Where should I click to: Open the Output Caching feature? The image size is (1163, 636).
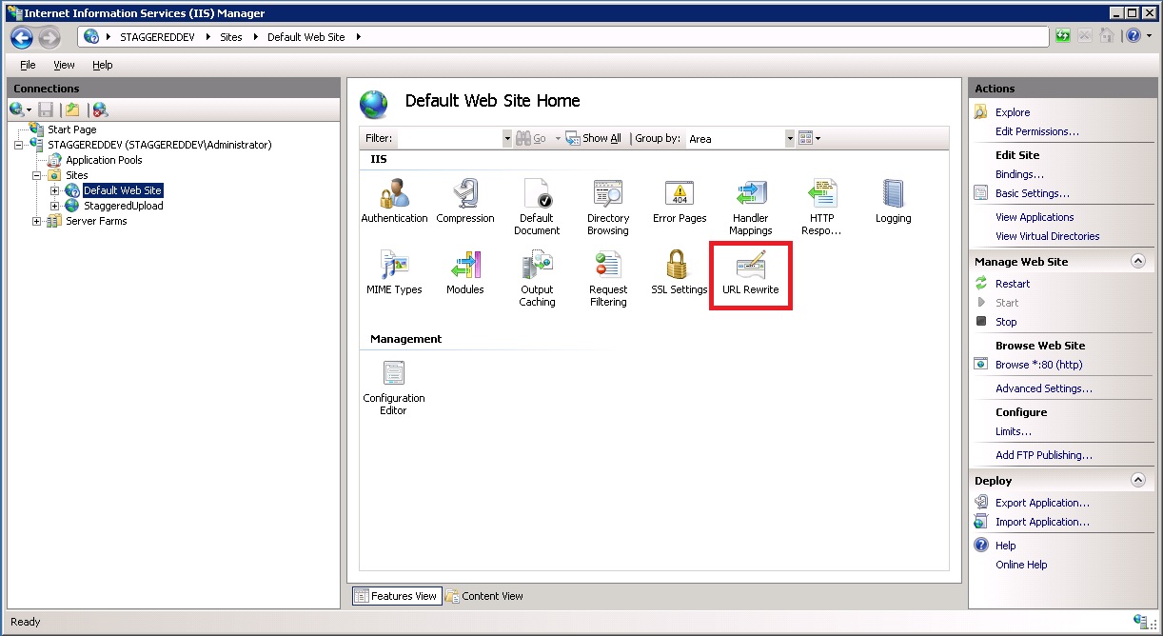(x=537, y=279)
